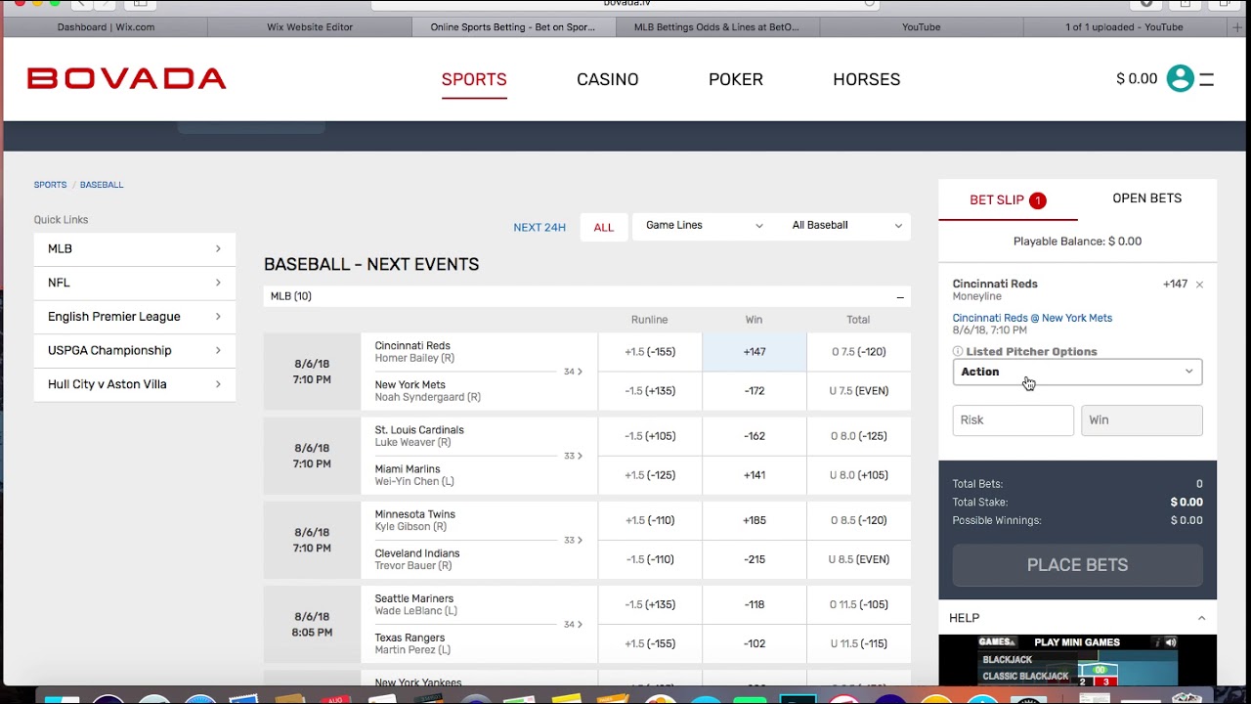Open Hull City v Aston Villa link
1251x704 pixels.
coord(135,384)
